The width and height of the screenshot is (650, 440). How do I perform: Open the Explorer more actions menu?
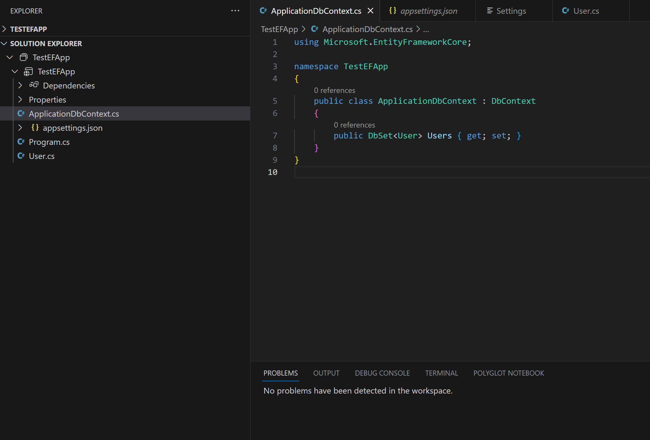(235, 11)
